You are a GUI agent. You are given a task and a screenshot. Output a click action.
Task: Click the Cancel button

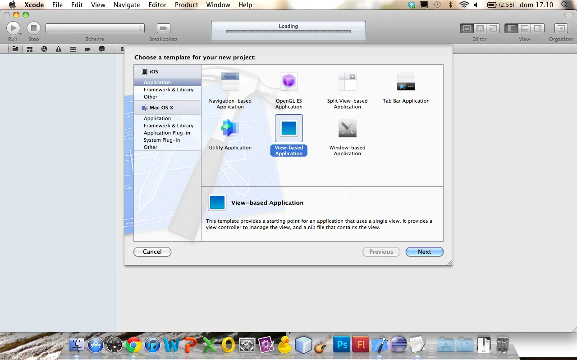tap(152, 252)
